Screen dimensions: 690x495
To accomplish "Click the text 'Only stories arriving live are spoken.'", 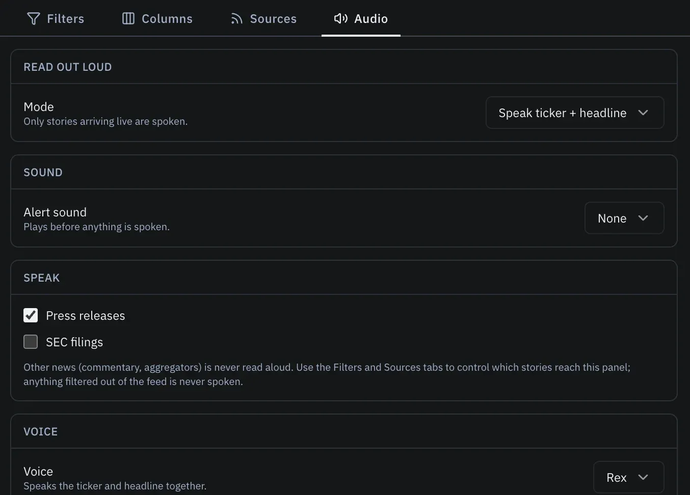I will pyautogui.click(x=105, y=122).
